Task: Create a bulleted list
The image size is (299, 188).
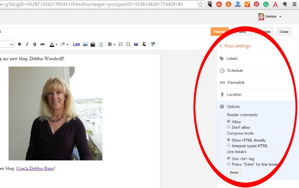Action: click(129, 44)
